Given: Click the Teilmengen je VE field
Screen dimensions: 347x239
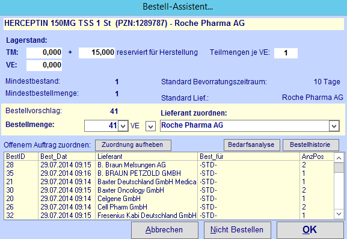Looking at the screenshot, I should (286, 53).
